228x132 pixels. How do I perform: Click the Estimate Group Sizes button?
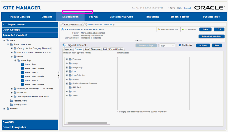coord(211,36)
